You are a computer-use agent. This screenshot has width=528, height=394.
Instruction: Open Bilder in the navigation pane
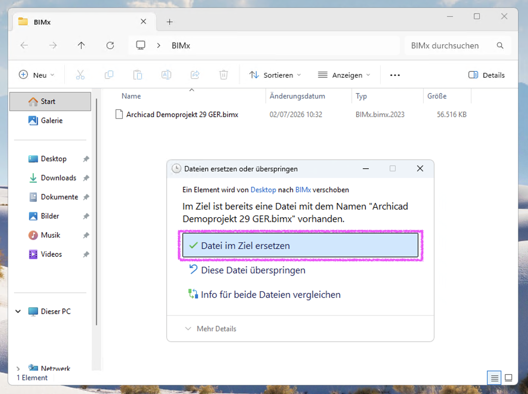tap(50, 216)
